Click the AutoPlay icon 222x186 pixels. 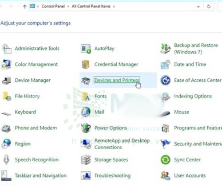coord(86,49)
